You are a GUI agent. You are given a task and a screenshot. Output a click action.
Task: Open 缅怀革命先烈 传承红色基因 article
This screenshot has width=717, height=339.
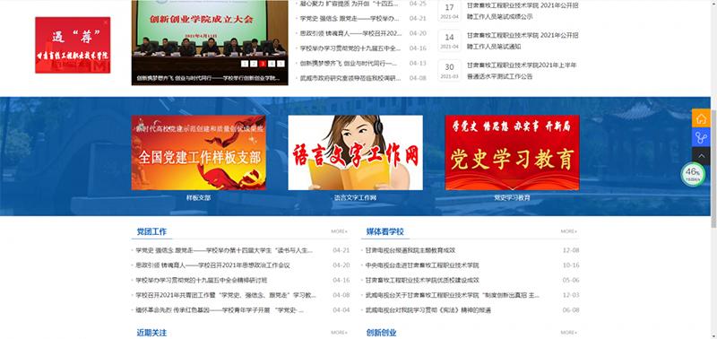[x=220, y=310]
